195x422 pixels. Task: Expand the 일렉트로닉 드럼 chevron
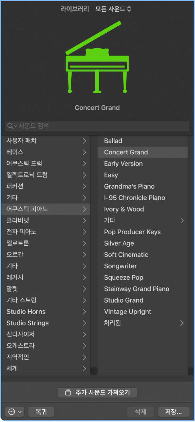point(84,175)
